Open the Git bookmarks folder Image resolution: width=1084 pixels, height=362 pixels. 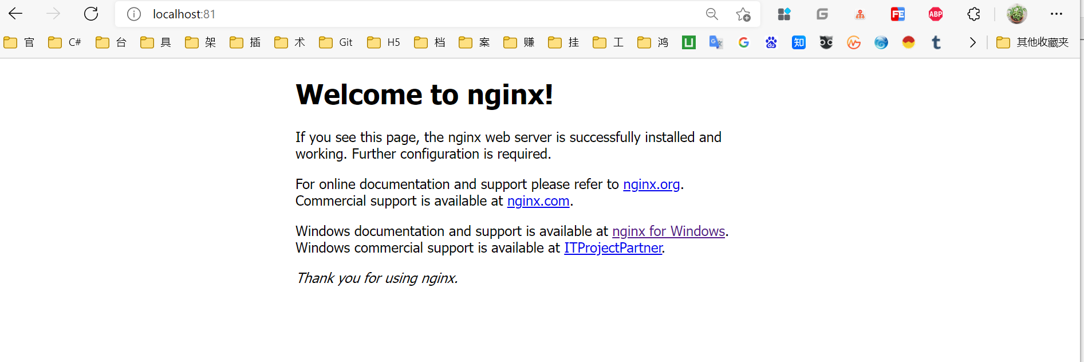(x=336, y=42)
